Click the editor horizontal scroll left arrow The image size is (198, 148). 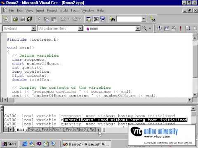[5, 100]
